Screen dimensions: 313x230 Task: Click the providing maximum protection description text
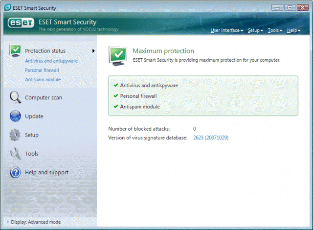pos(206,60)
